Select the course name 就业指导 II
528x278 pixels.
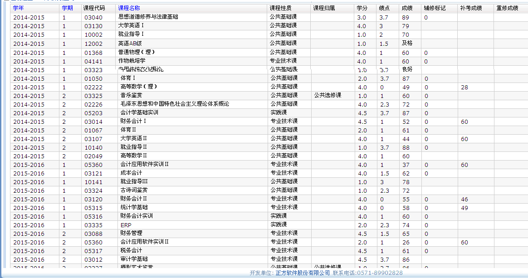(x=134, y=147)
